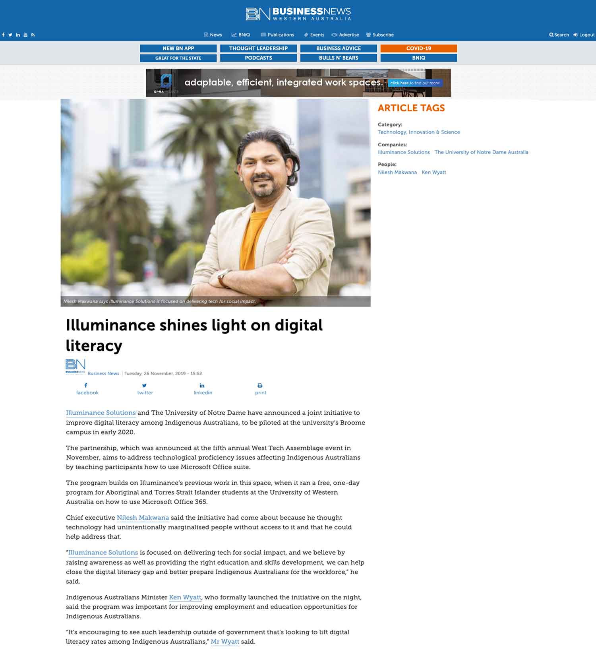
Task: Open the Twitter icon in the top bar
Action: (10, 35)
